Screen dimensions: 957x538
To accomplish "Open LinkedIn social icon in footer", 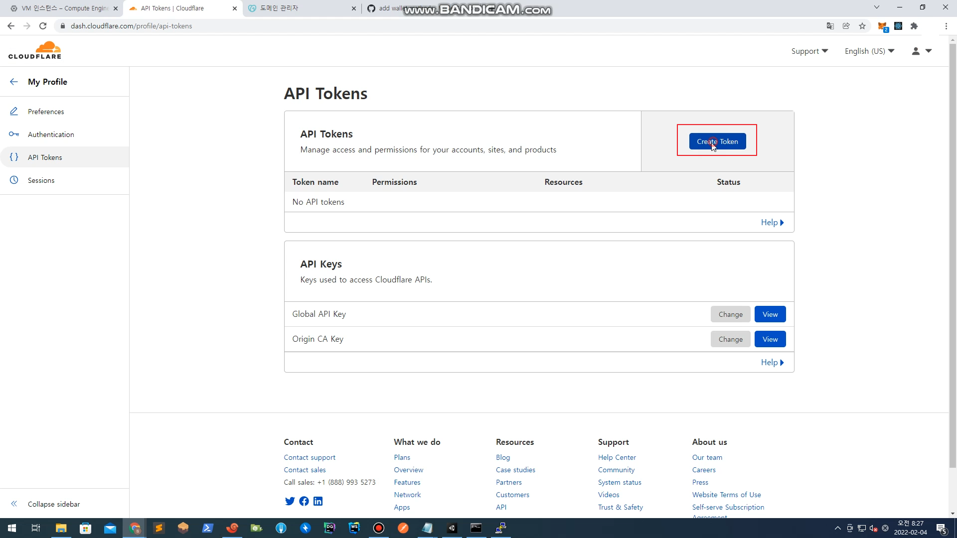I will [x=318, y=501].
